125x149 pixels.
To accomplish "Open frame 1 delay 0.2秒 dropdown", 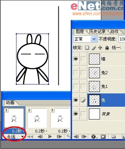I will (x=18, y=131).
